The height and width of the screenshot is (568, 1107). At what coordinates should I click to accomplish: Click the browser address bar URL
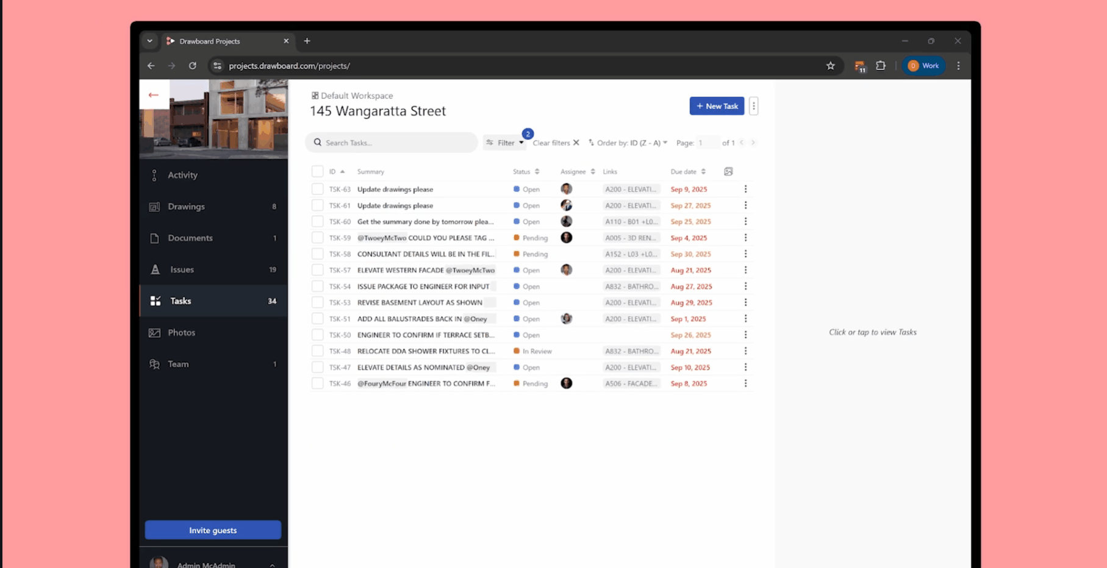pos(289,66)
